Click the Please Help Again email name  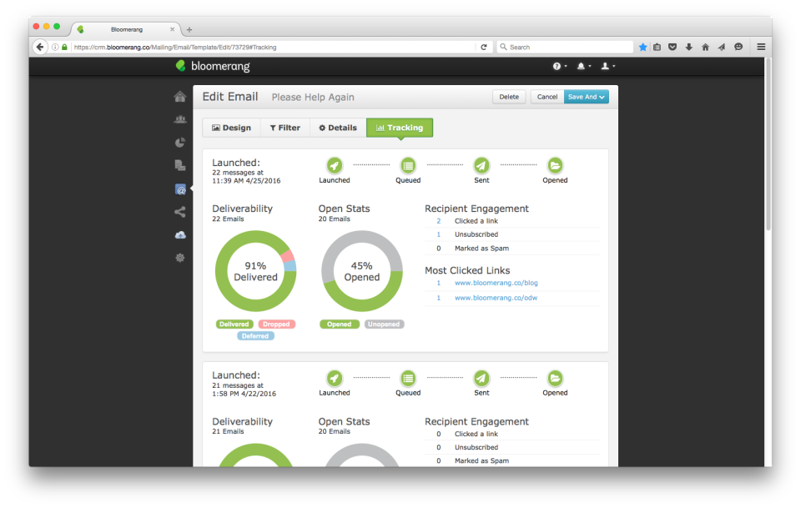tap(313, 97)
